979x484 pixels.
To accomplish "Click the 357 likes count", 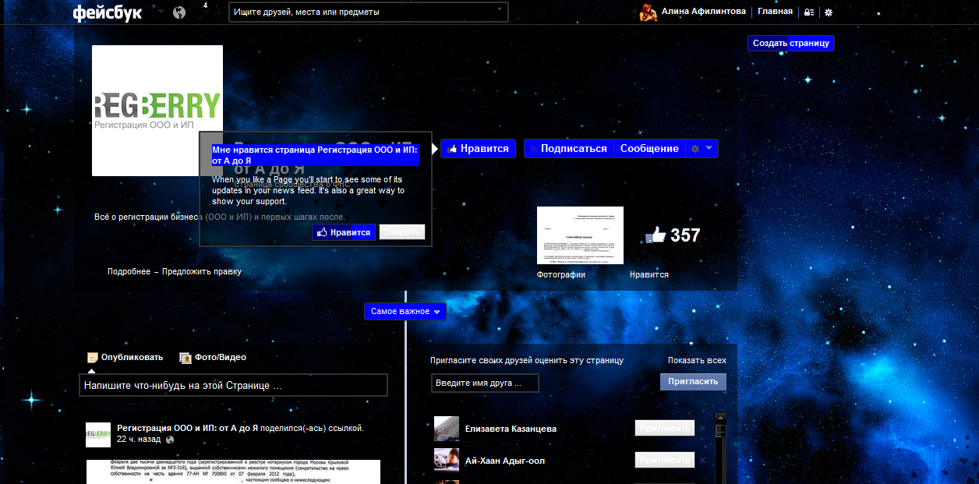I will (x=685, y=235).
